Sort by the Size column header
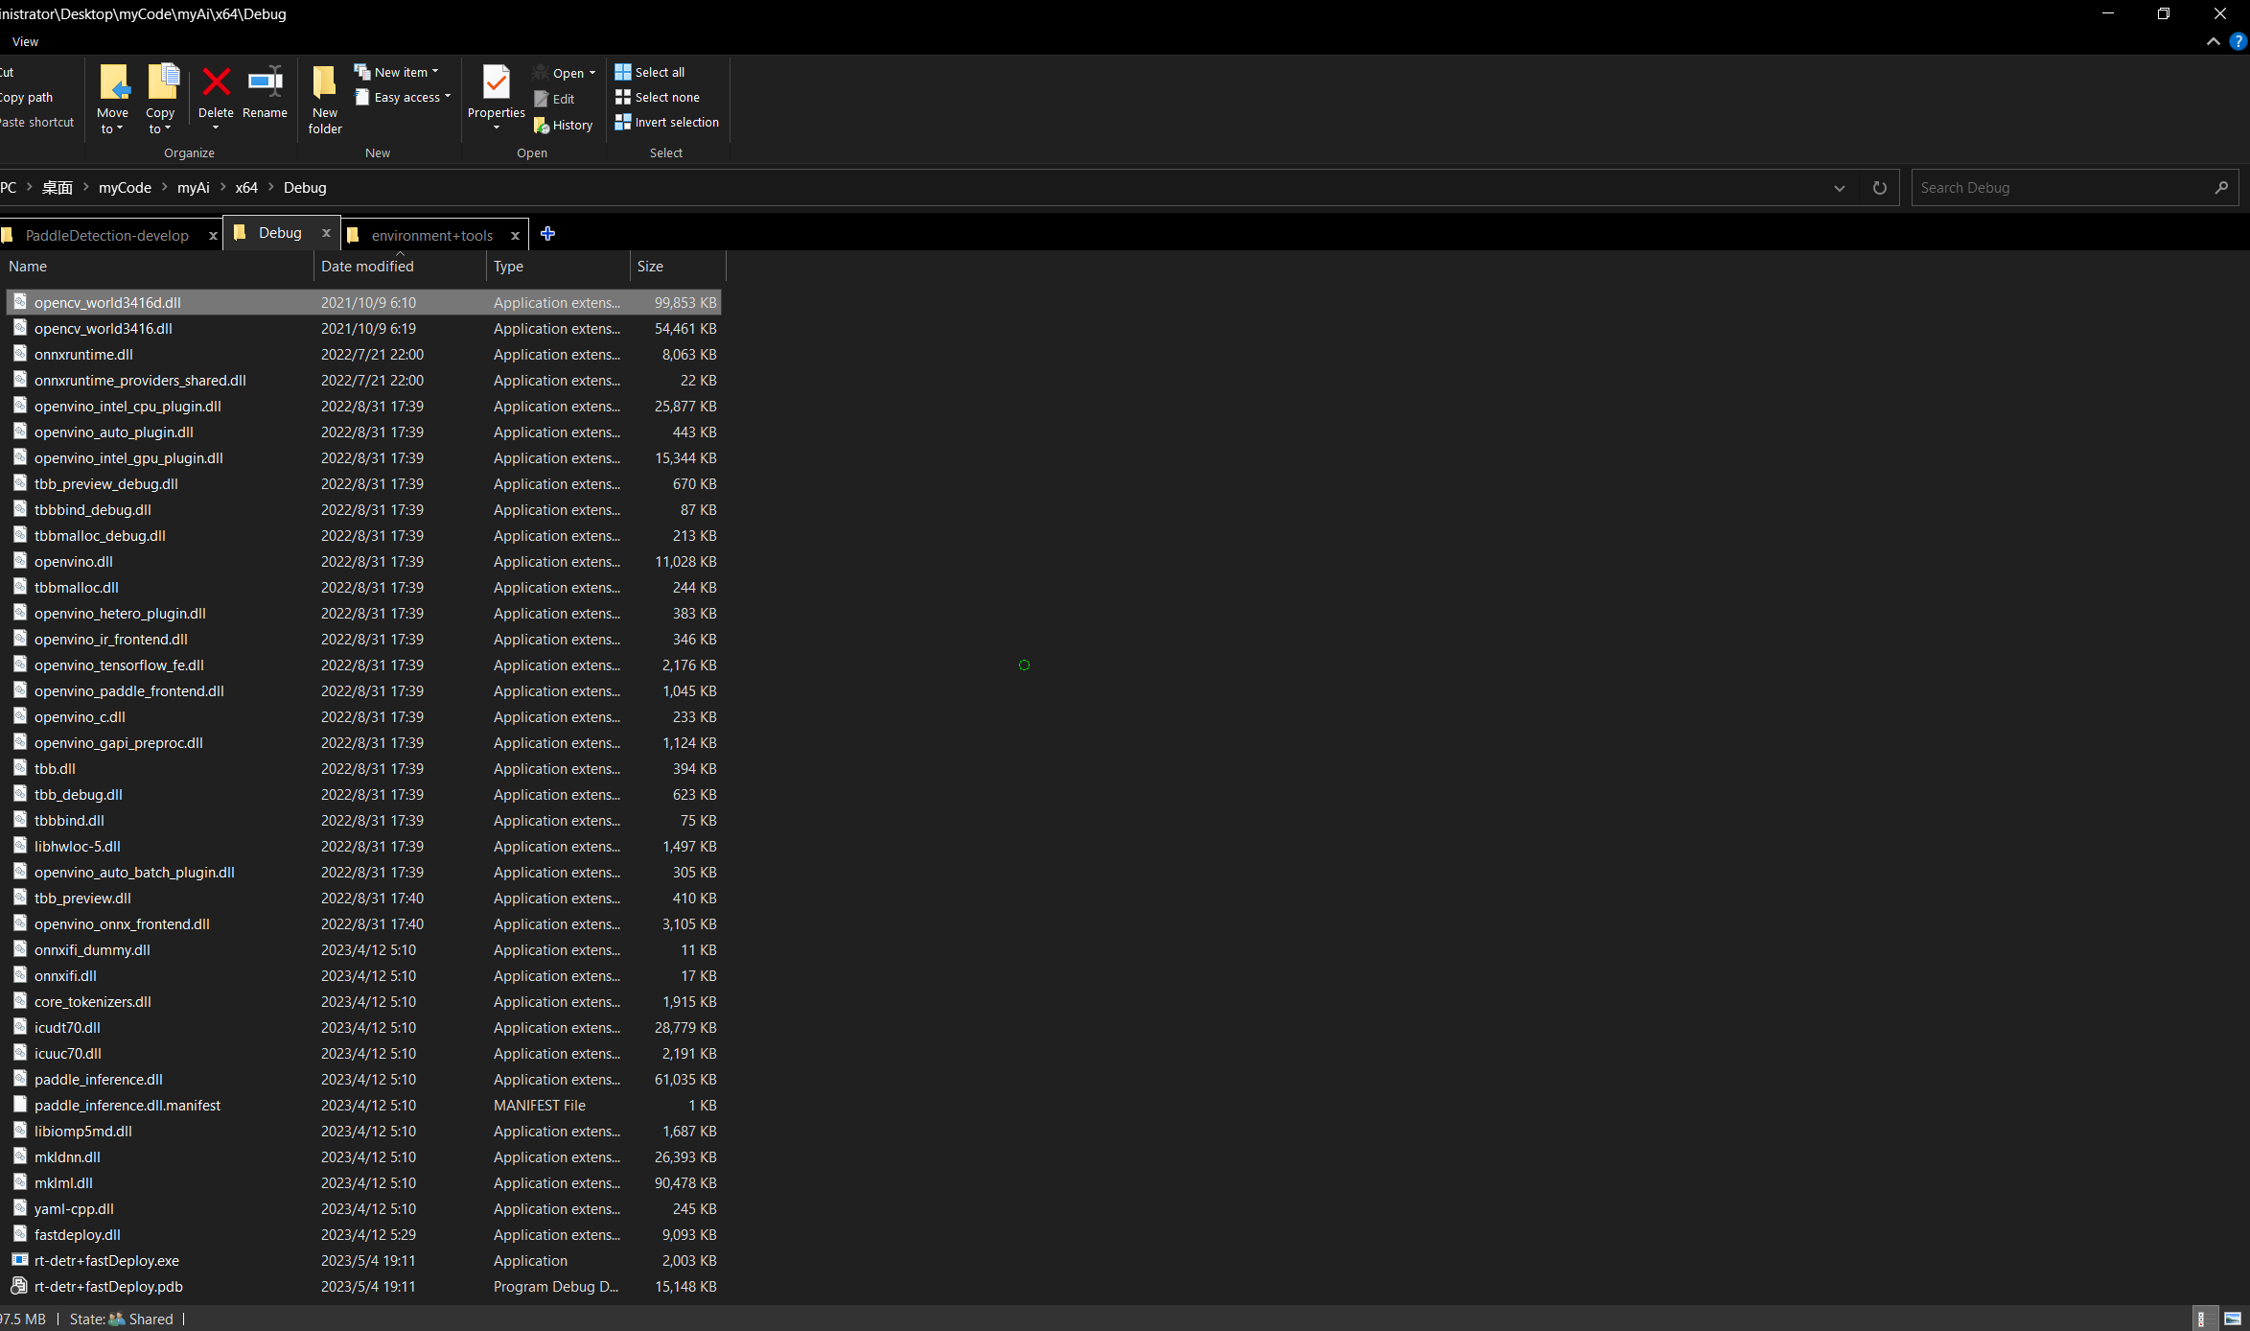 coord(678,267)
